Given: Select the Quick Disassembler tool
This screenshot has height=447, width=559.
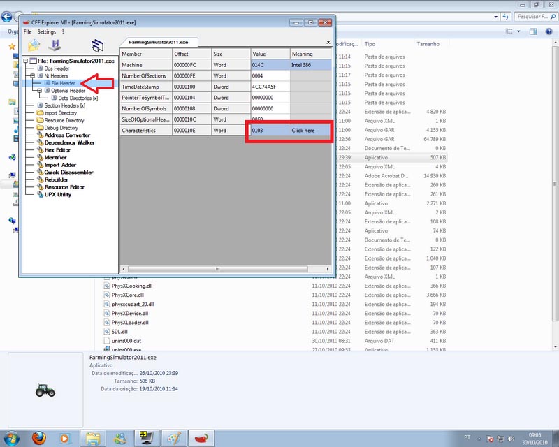Looking at the screenshot, I should coord(68,172).
